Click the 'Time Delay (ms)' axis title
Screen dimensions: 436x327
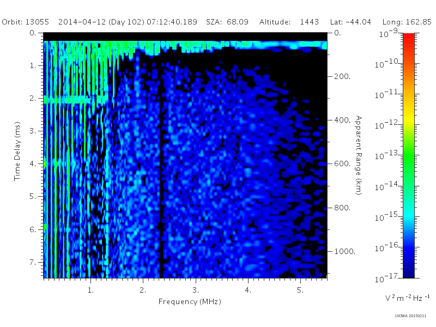coord(17,151)
